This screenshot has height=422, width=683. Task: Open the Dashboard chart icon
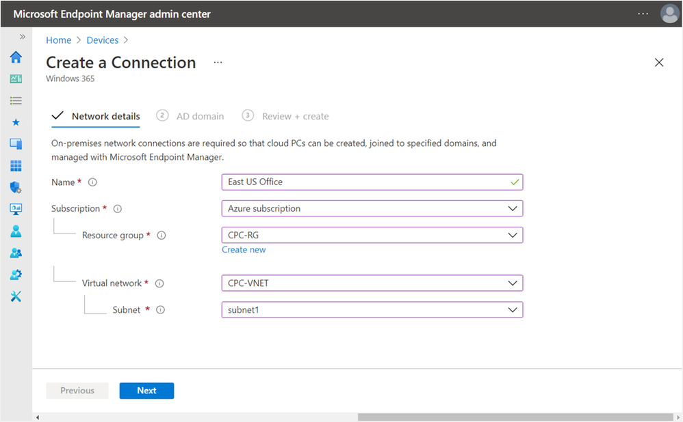(16, 79)
